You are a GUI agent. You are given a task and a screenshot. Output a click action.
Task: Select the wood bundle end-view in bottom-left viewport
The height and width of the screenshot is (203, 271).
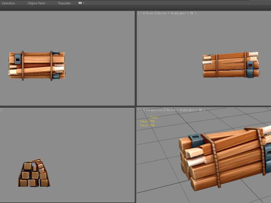(x=34, y=173)
